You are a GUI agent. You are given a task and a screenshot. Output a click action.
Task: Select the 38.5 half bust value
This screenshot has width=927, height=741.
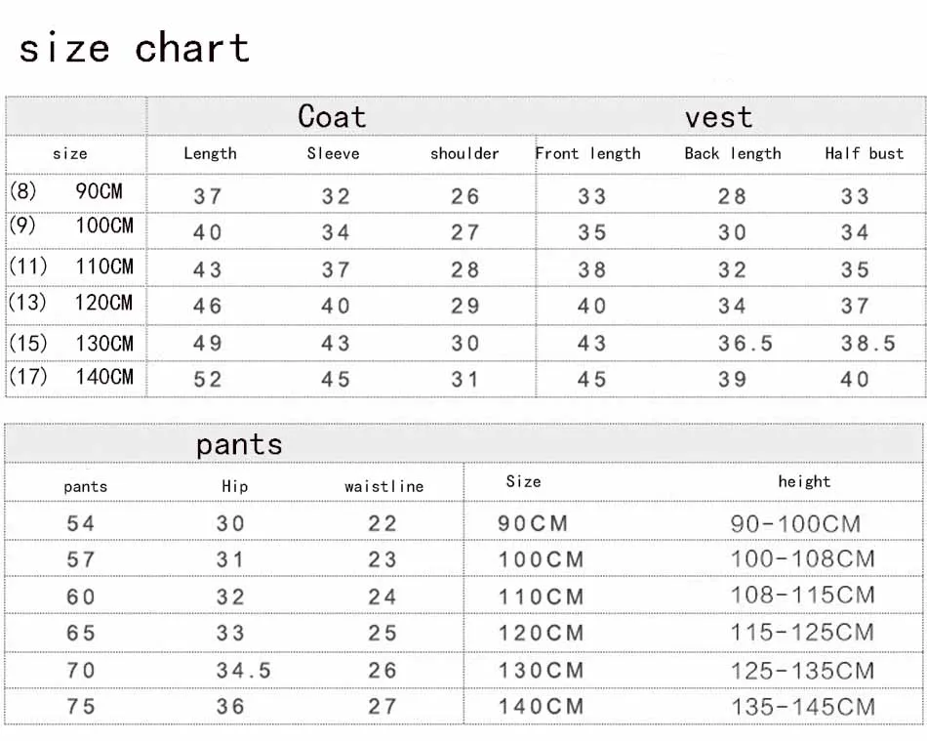(x=867, y=344)
